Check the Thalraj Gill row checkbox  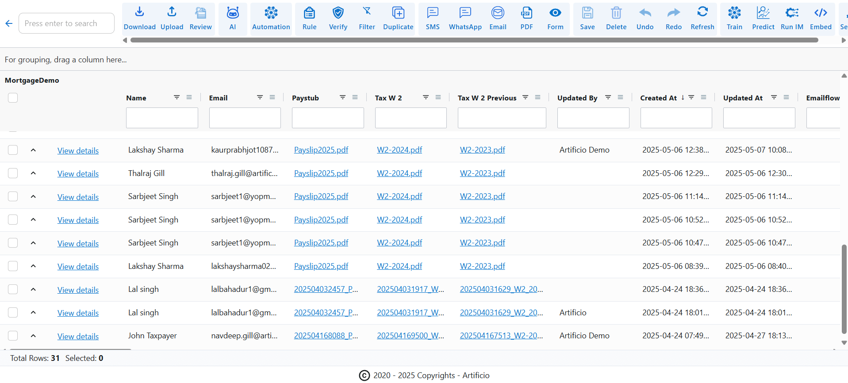pos(13,173)
